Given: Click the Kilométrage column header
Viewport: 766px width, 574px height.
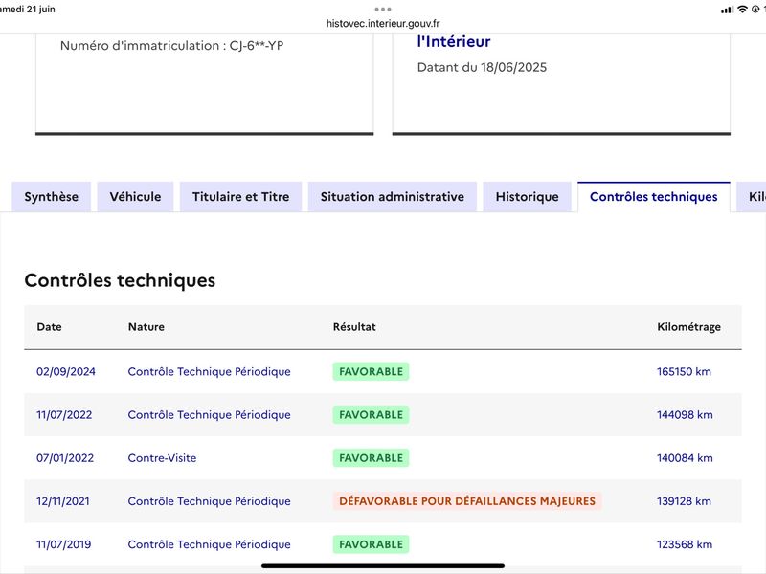Looking at the screenshot, I should pos(688,327).
